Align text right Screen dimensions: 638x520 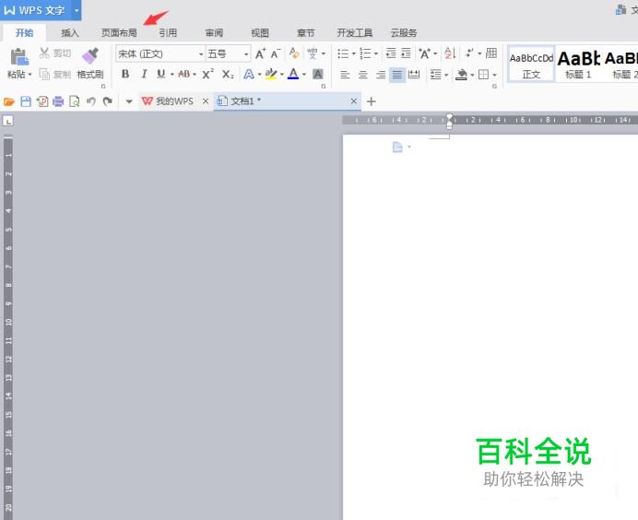tap(380, 75)
